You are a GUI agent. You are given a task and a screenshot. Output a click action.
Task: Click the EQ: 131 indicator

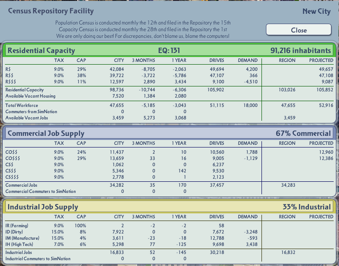(169, 50)
